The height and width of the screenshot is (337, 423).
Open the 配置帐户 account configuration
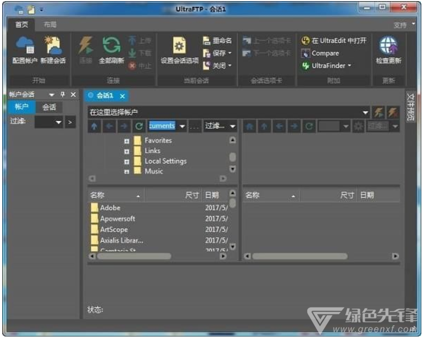pyautogui.click(x=25, y=50)
